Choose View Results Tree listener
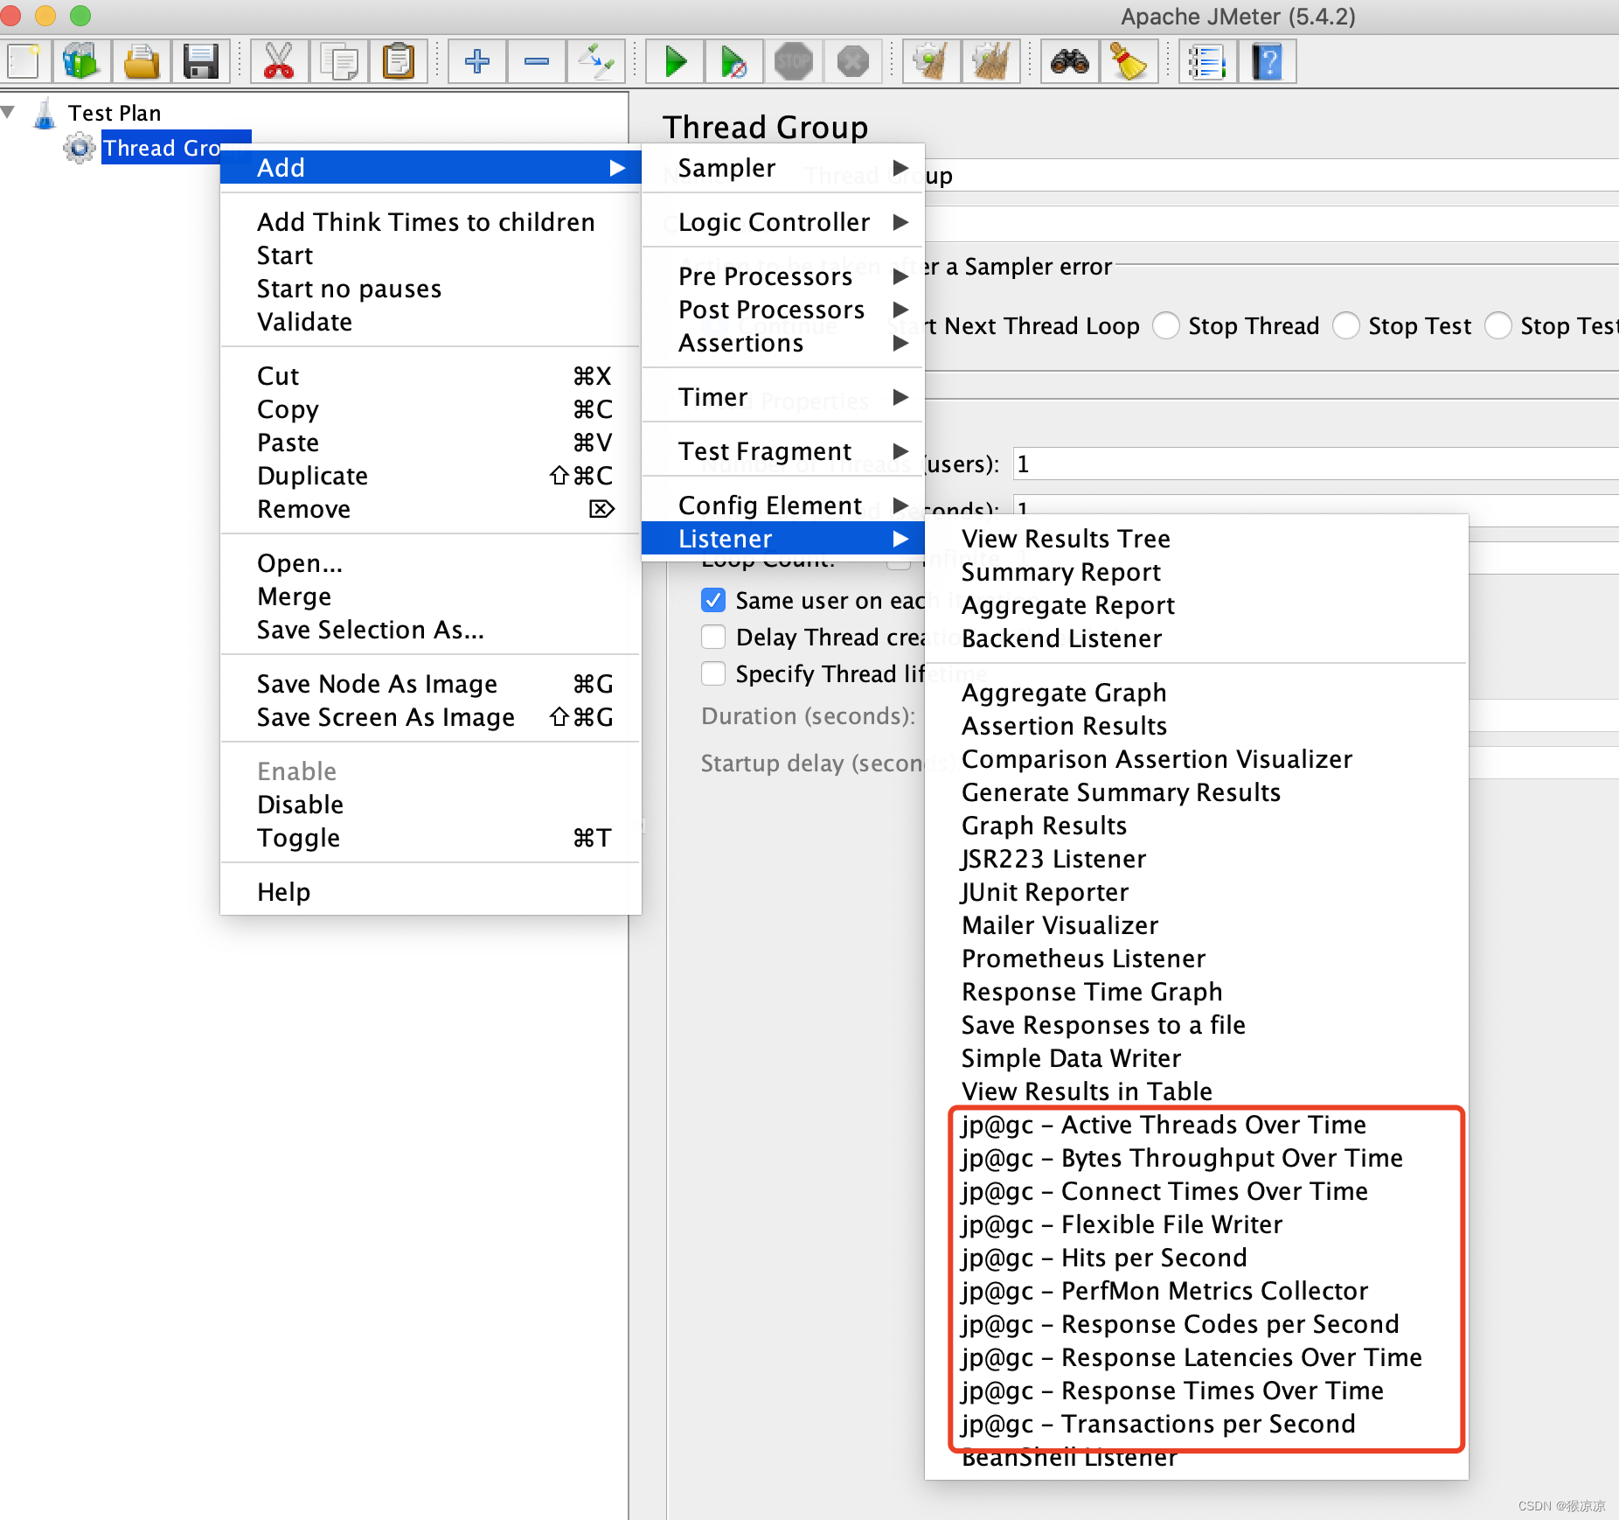This screenshot has height=1520, width=1619. coord(1197,539)
